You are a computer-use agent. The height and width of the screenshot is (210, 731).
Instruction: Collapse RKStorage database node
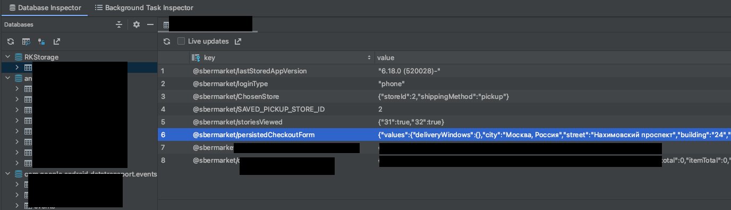tap(8, 57)
